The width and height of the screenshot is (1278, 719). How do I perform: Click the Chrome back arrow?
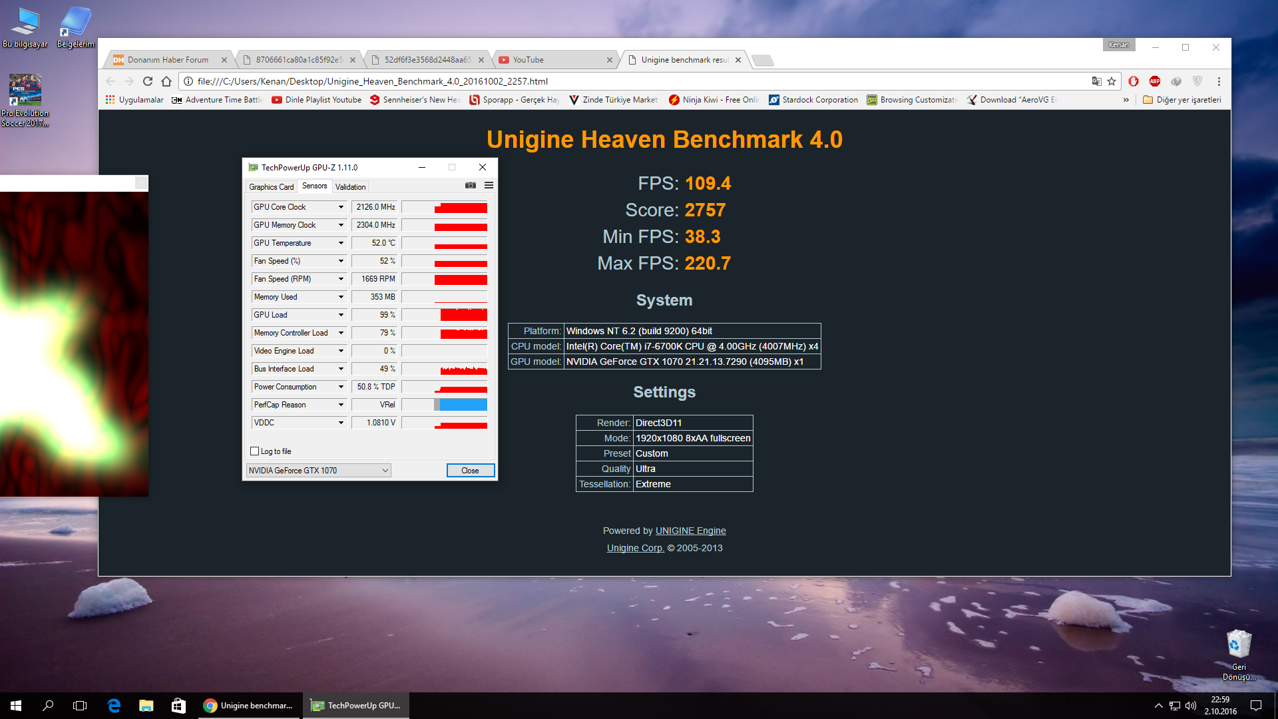(x=110, y=81)
